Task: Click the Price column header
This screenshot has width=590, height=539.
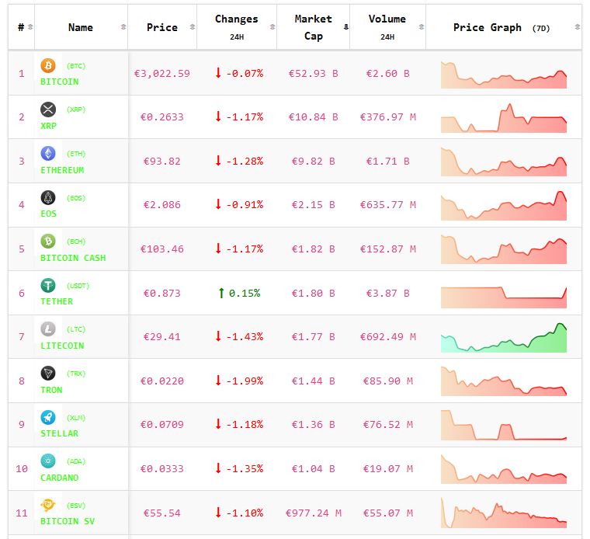Action: coord(161,27)
